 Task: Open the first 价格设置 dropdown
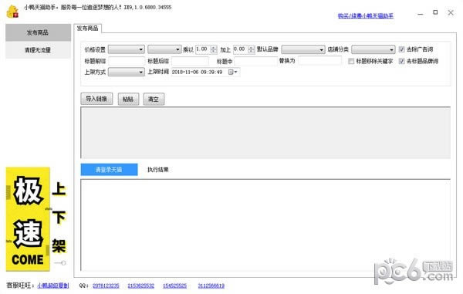coord(127,49)
